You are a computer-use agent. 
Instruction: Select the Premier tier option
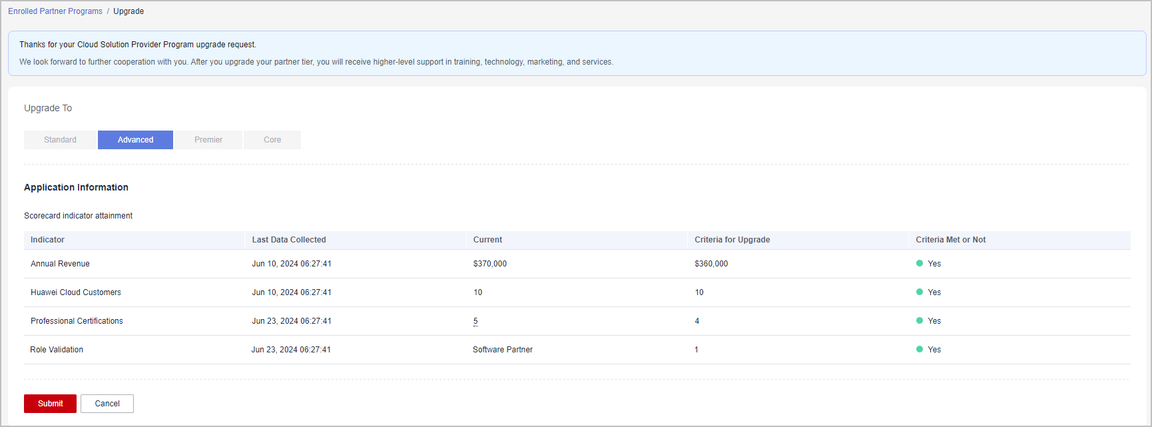[208, 140]
